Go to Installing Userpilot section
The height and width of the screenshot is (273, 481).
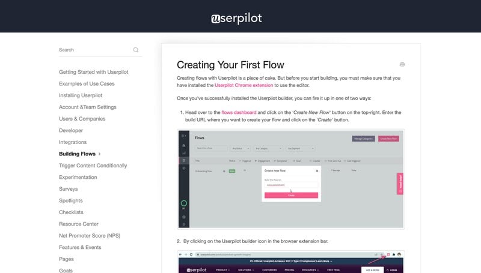81,95
